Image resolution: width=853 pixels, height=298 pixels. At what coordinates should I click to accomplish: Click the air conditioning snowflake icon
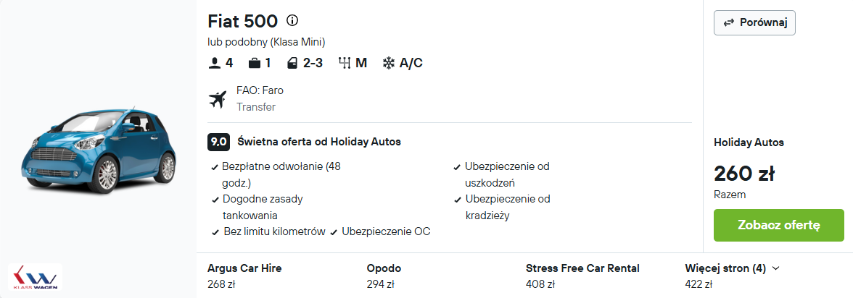[389, 64]
